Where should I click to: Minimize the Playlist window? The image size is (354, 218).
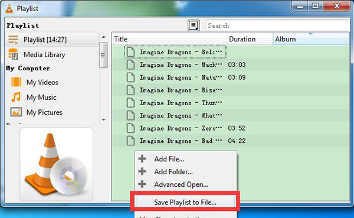click(300, 6)
